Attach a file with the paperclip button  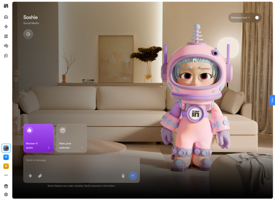click(x=40, y=176)
